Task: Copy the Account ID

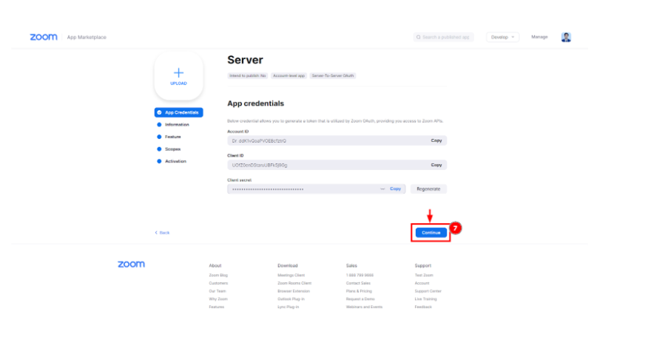Action: pos(436,140)
